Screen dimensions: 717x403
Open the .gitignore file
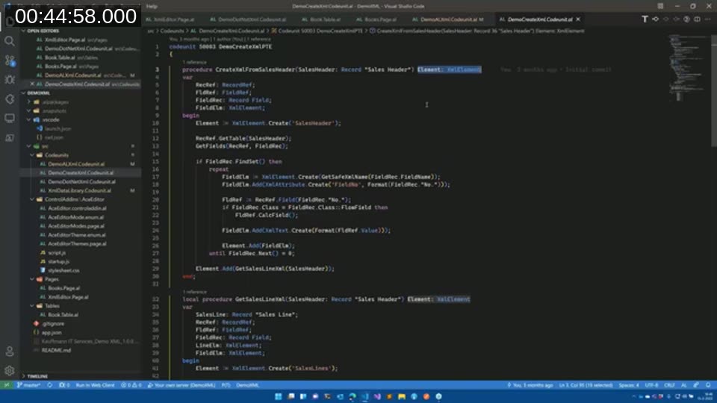53,323
